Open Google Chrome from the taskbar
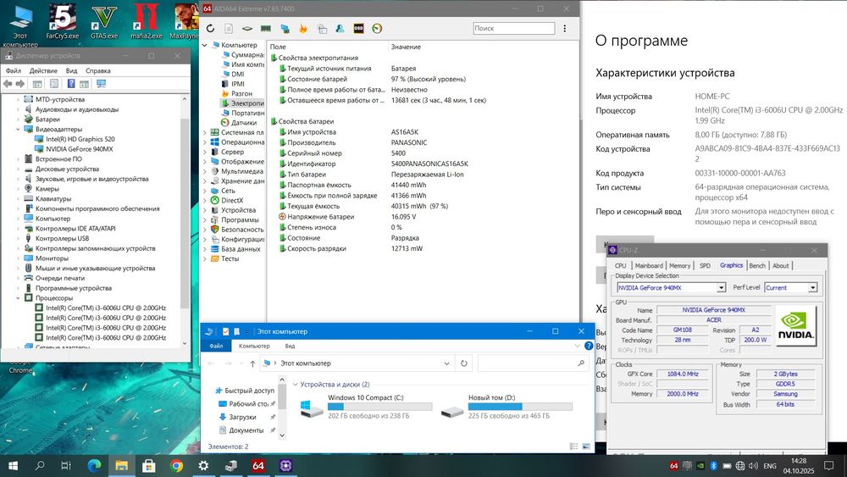This screenshot has height=477, width=847. point(176,465)
